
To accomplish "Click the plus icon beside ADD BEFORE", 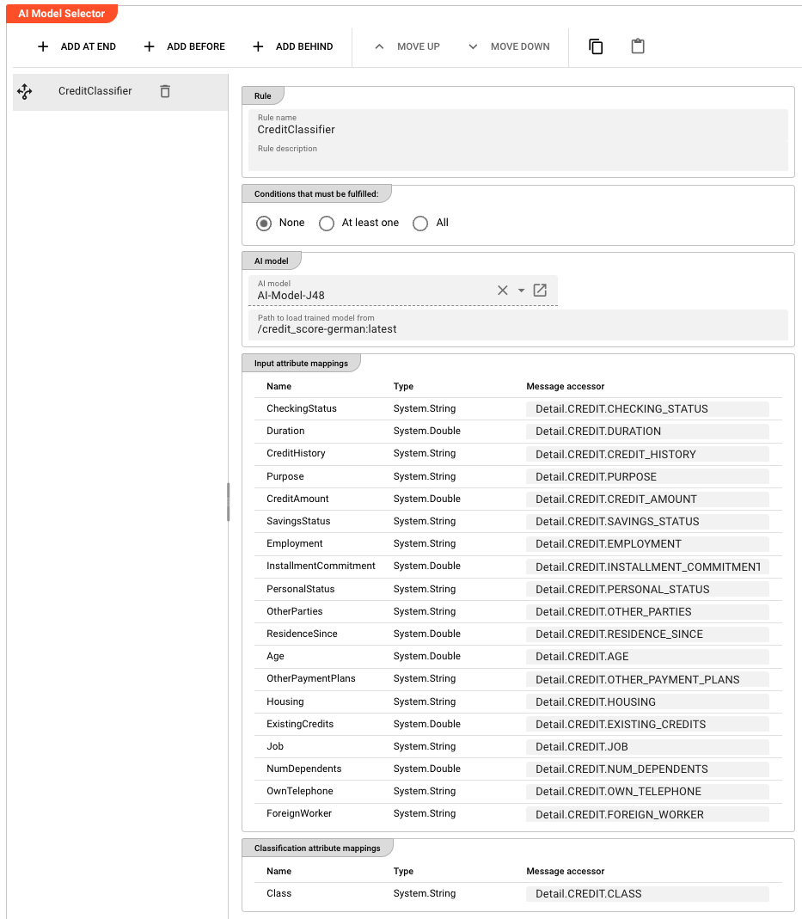I will pyautogui.click(x=150, y=46).
